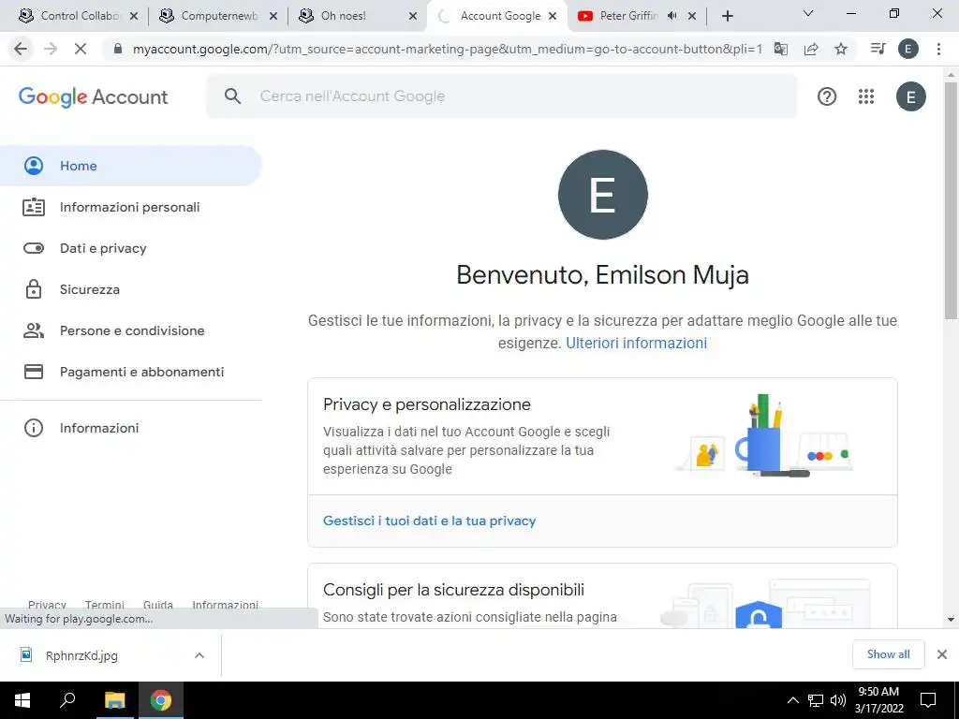Click the Persone e condivisione people icon

click(x=34, y=330)
